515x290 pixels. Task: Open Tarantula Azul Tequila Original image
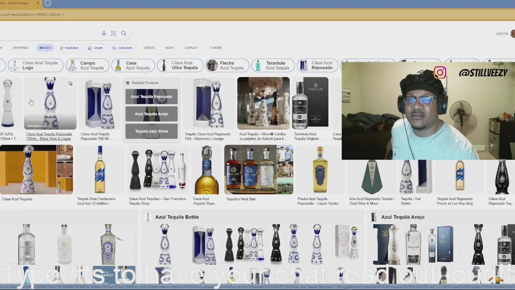tap(310, 103)
